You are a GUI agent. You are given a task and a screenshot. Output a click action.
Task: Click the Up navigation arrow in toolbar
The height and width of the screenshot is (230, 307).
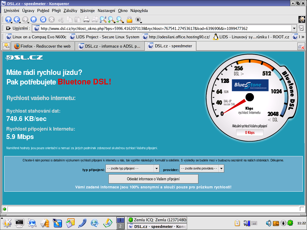click(x=8, y=19)
